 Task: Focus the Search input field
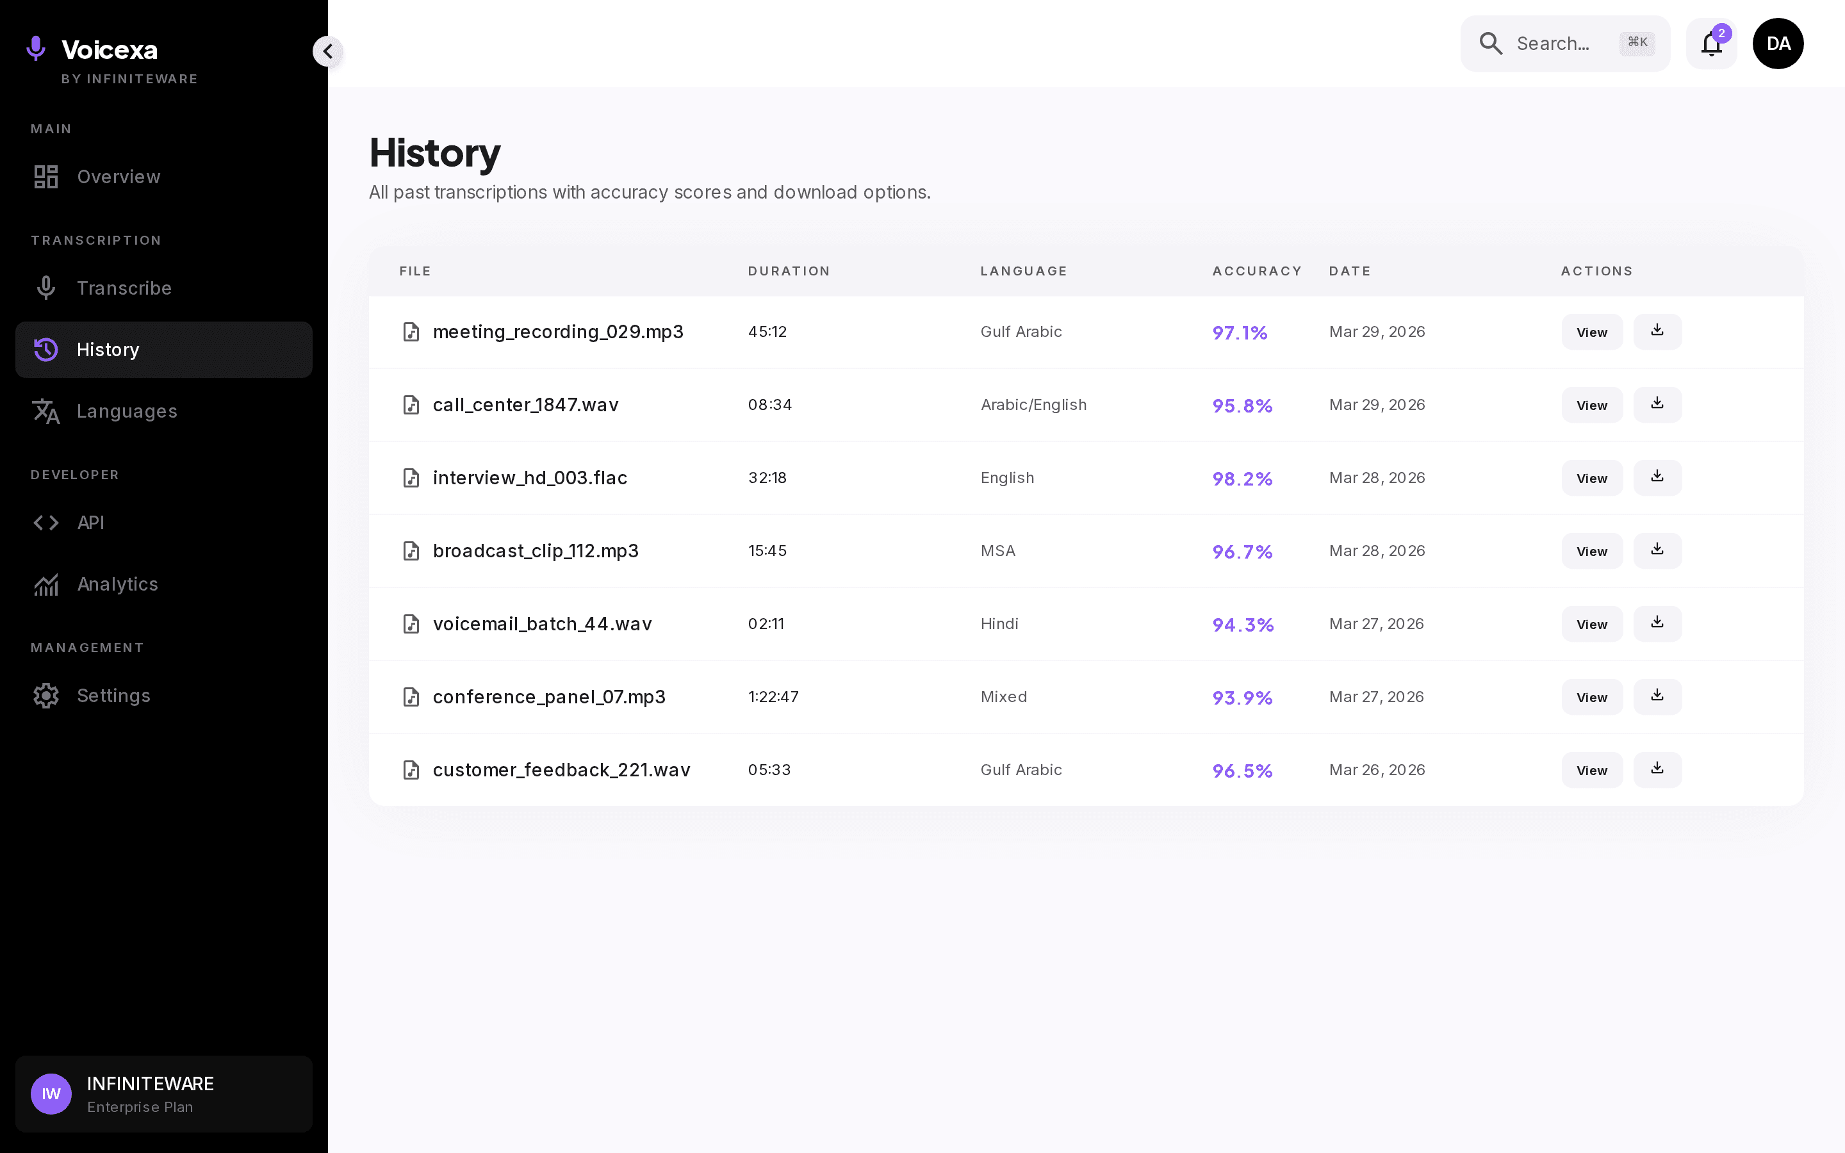pos(1565,44)
